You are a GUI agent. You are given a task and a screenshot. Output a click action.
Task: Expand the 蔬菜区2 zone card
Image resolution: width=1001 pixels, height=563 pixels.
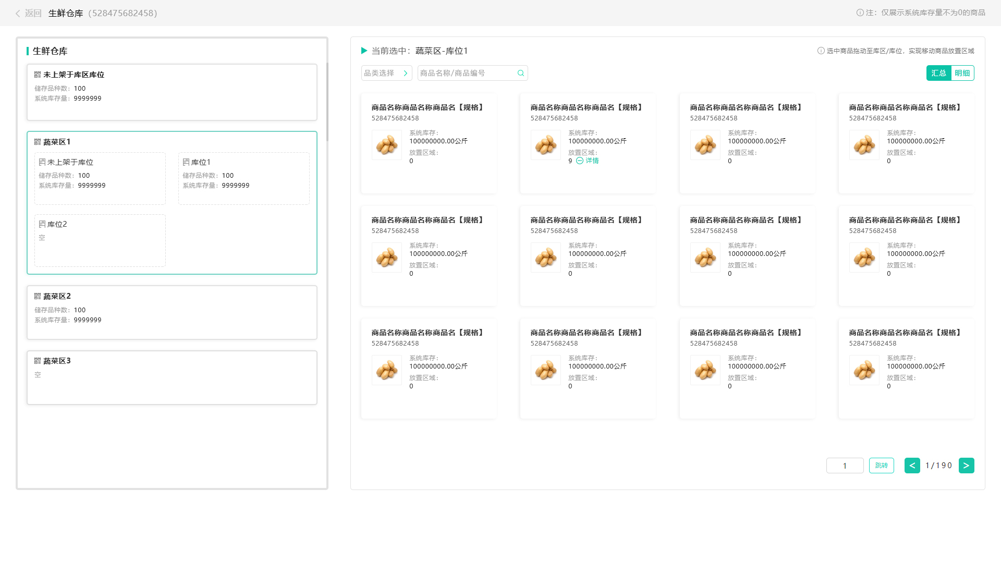(172, 312)
